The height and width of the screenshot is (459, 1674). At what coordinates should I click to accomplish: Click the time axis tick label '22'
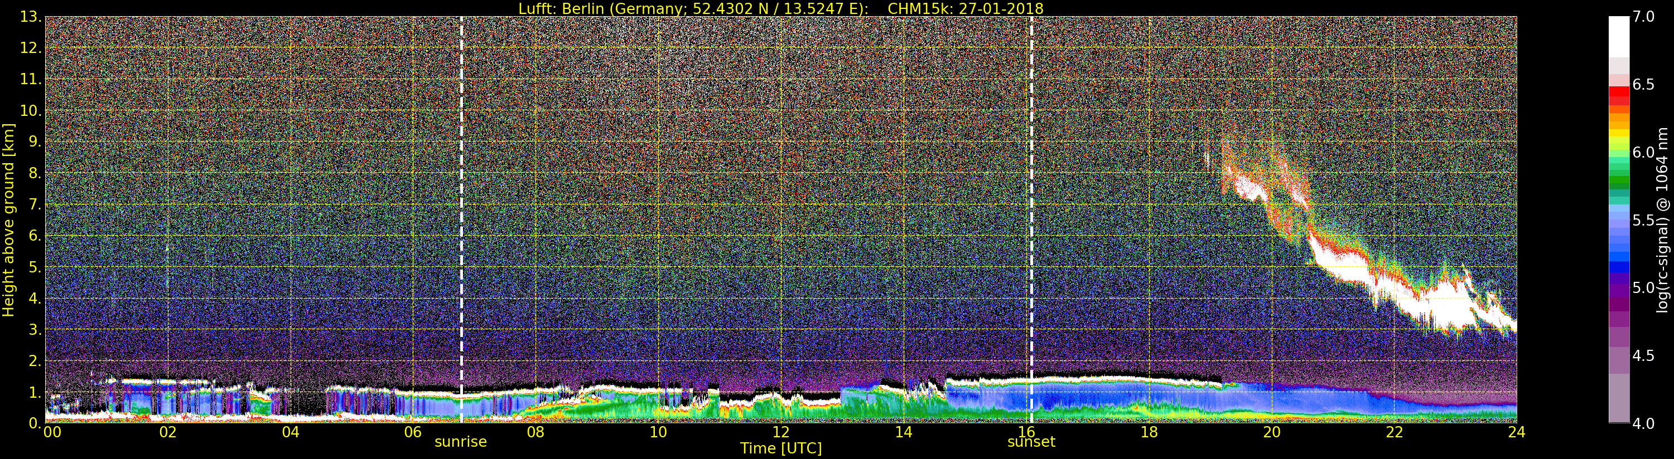coord(1394,432)
